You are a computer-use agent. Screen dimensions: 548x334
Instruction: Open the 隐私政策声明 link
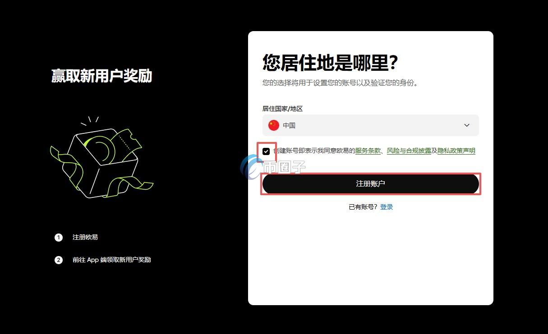coord(457,151)
